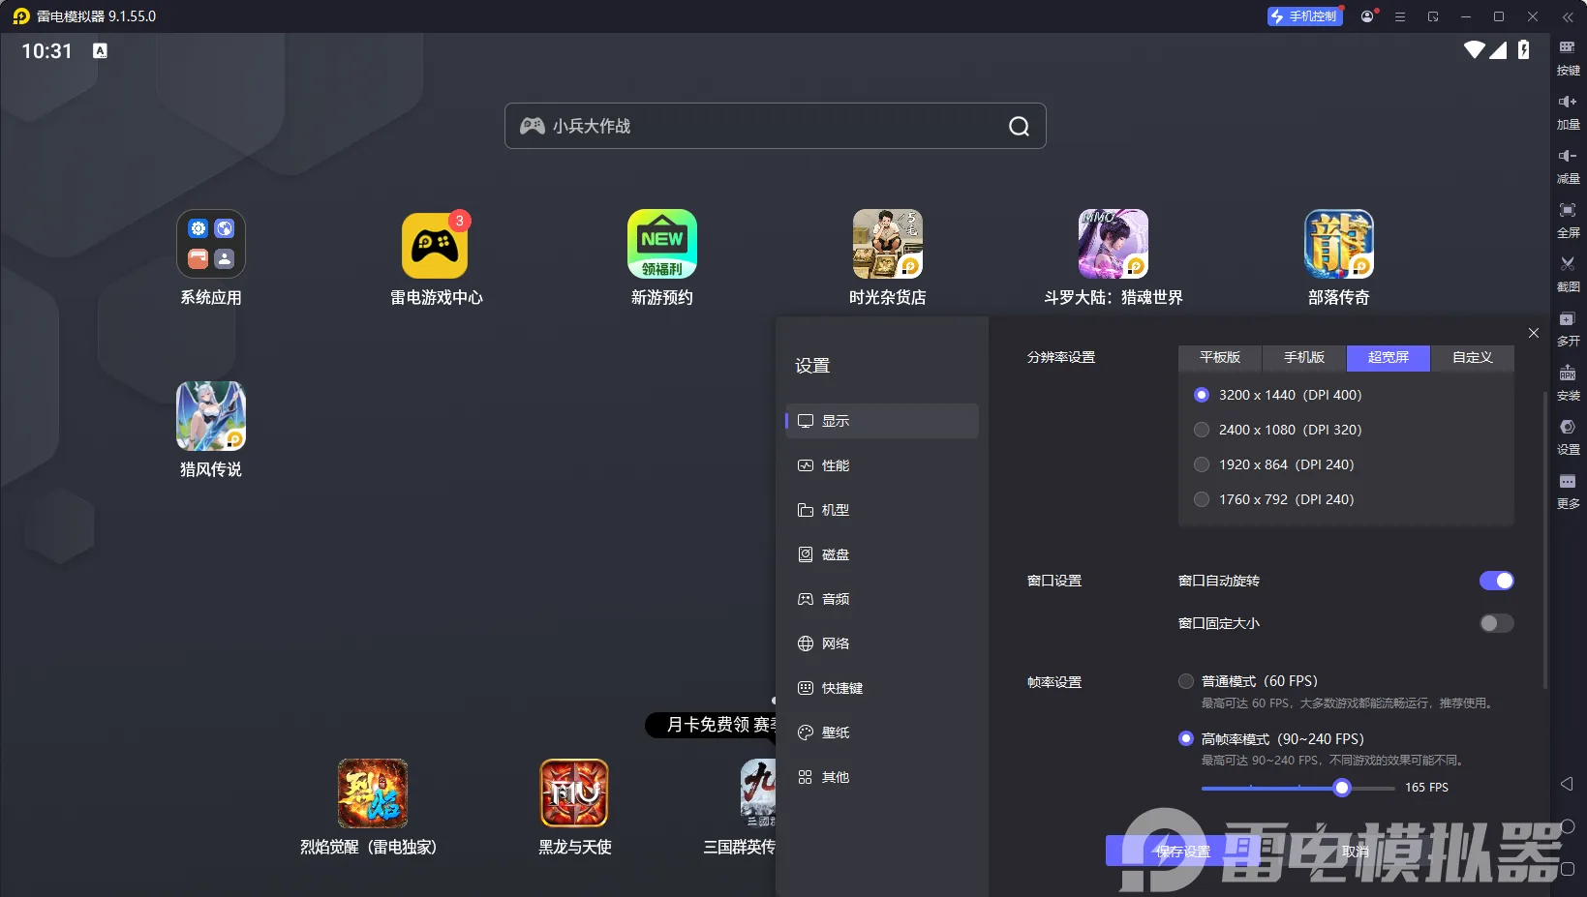Viewport: 1587px width, 897px height.
Task: Open 设置 from the right sidebar
Action: [1568, 436]
